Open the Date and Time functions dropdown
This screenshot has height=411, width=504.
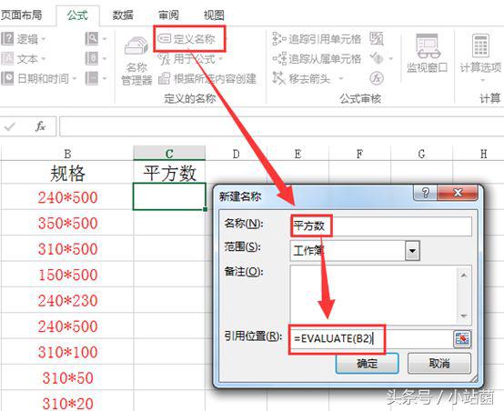pyautogui.click(x=38, y=78)
